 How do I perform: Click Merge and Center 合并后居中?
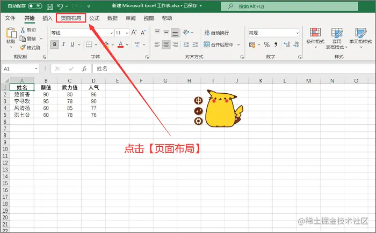click(219, 44)
